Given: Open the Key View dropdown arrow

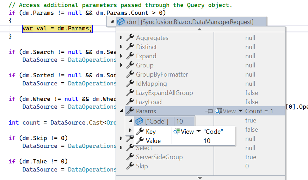Looking at the screenshot, I should pyautogui.click(x=199, y=131).
